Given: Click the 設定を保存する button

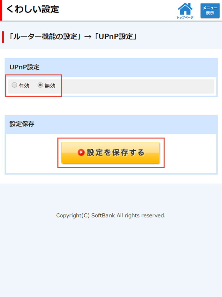Looking at the screenshot, I should (x=110, y=152).
